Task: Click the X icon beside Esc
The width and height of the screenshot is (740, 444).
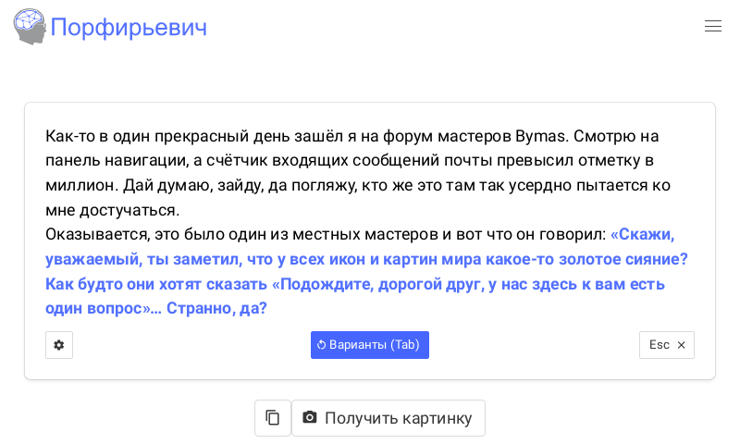Action: [x=682, y=345]
